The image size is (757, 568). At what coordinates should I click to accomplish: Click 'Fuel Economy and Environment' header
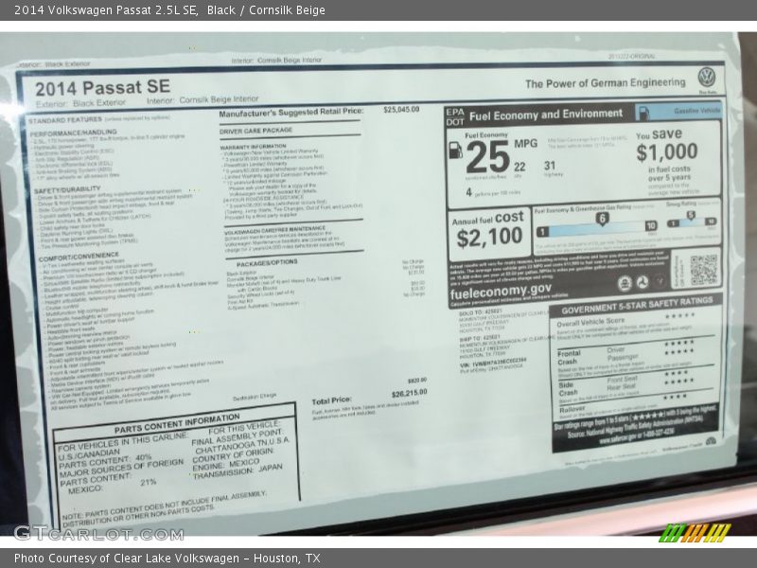546,115
